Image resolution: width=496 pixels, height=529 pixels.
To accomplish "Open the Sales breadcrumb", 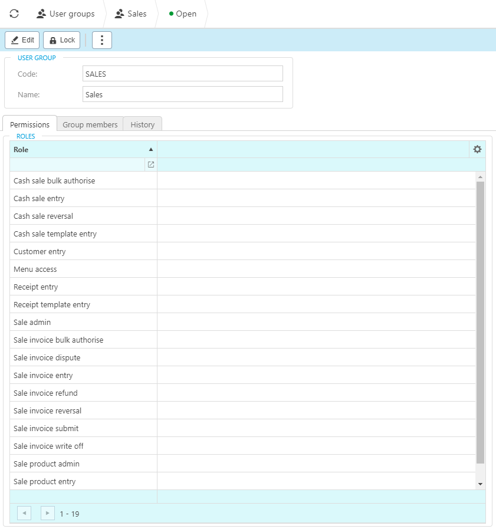I will pyautogui.click(x=130, y=14).
